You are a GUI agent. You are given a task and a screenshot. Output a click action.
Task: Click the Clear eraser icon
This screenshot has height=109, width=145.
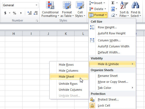pos(113,15)
